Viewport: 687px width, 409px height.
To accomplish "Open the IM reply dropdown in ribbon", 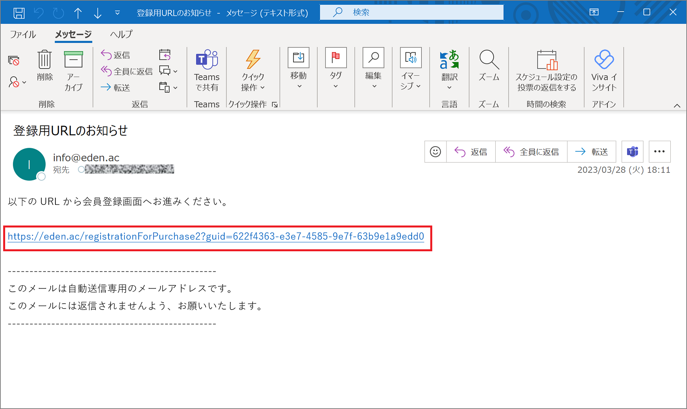I will click(x=168, y=71).
